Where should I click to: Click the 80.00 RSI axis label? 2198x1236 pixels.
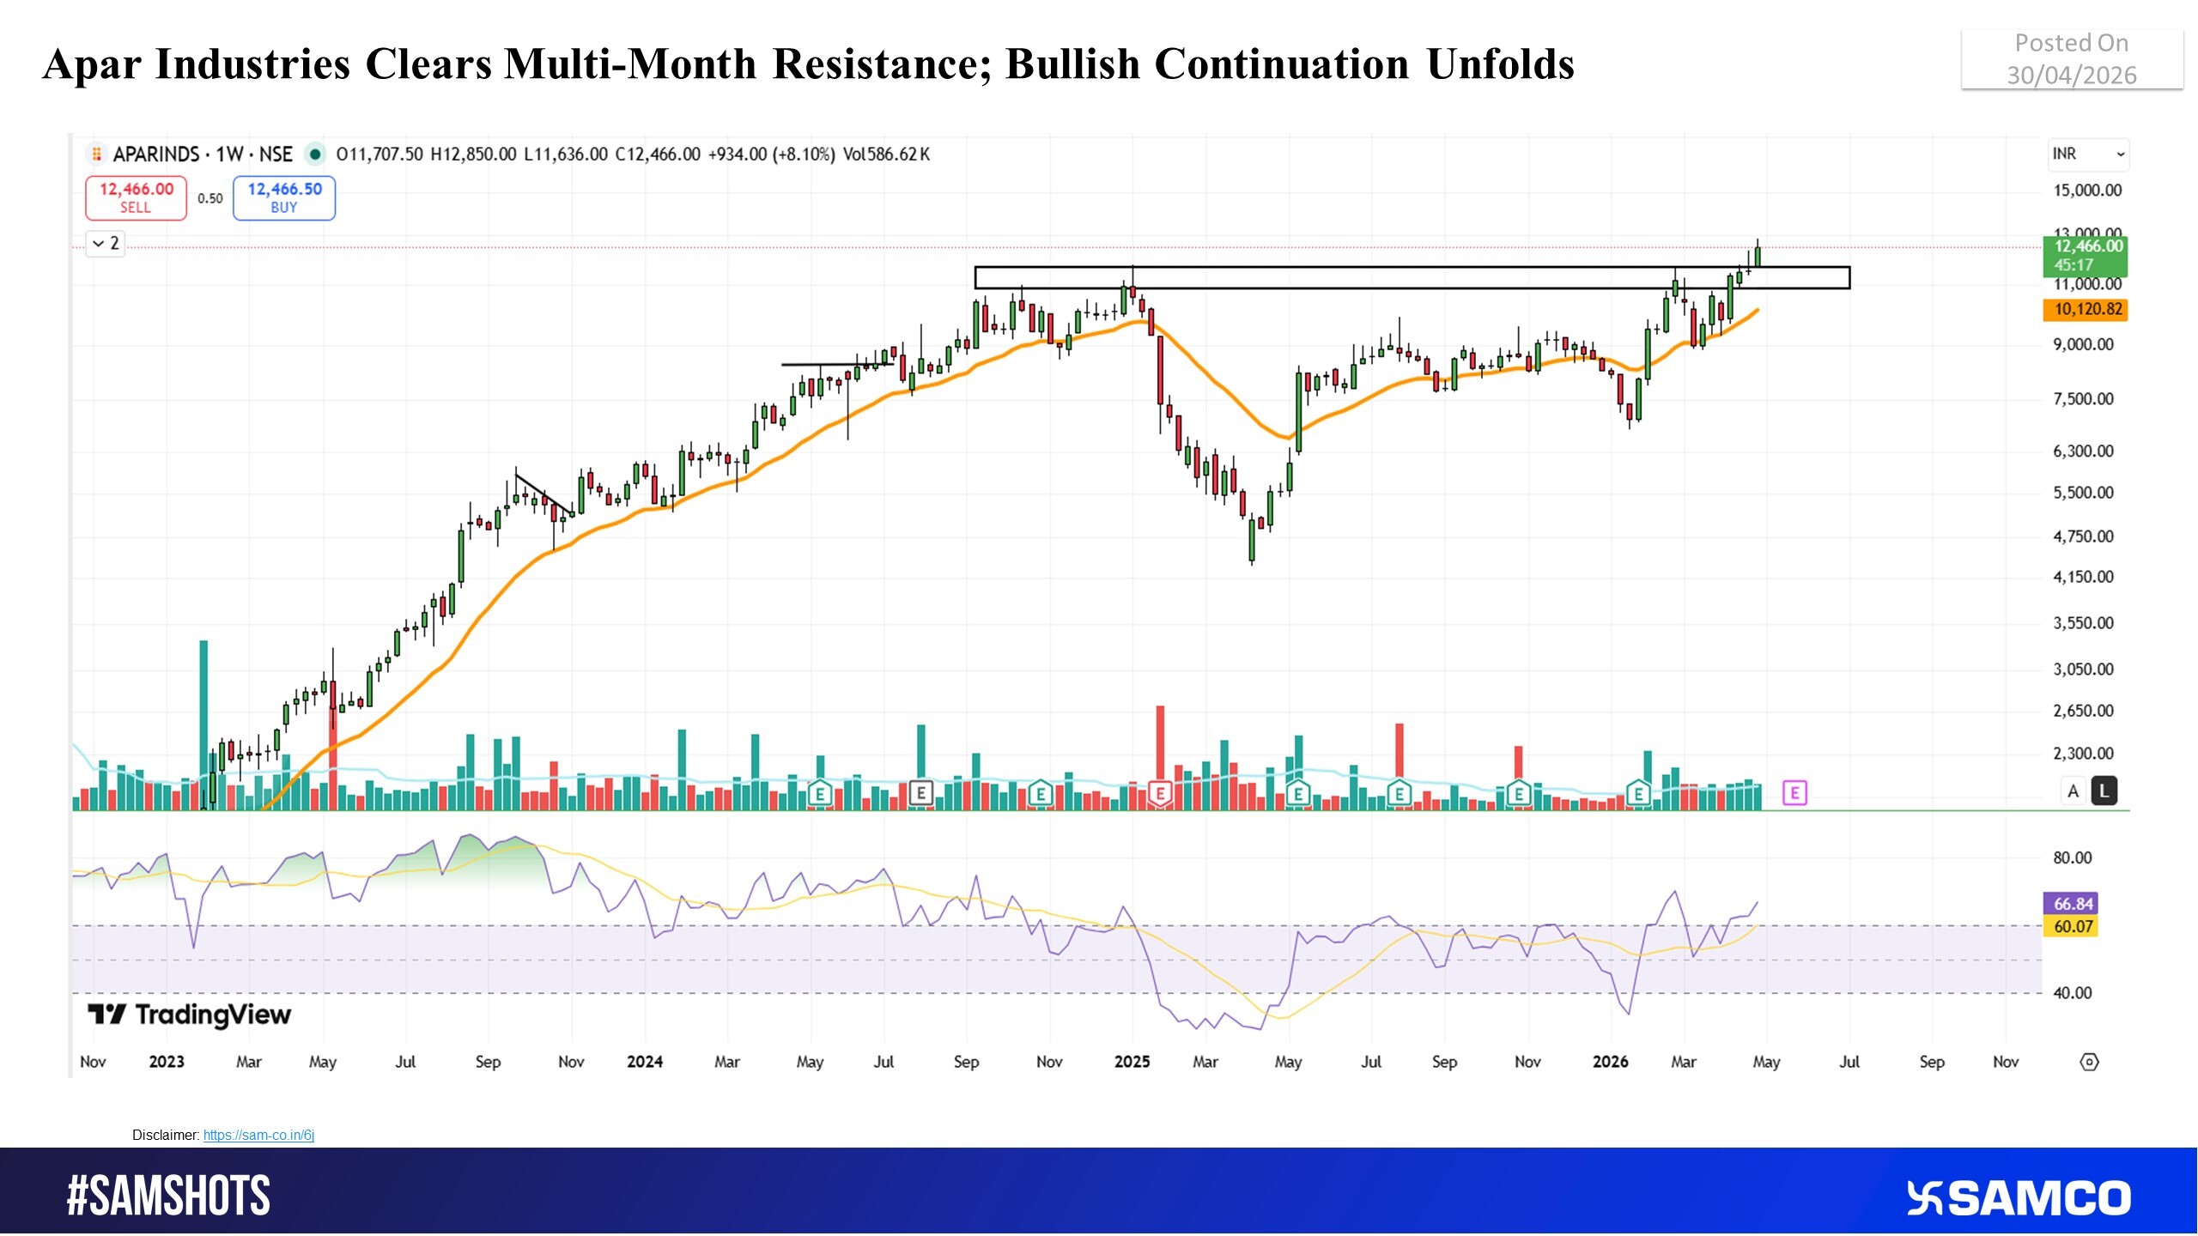coord(2073,858)
